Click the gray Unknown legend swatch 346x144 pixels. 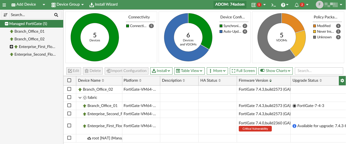click(x=315, y=37)
